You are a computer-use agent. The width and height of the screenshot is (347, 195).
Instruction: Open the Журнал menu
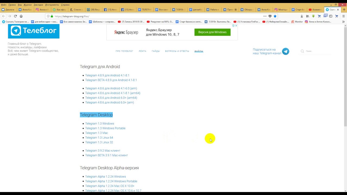27,5
